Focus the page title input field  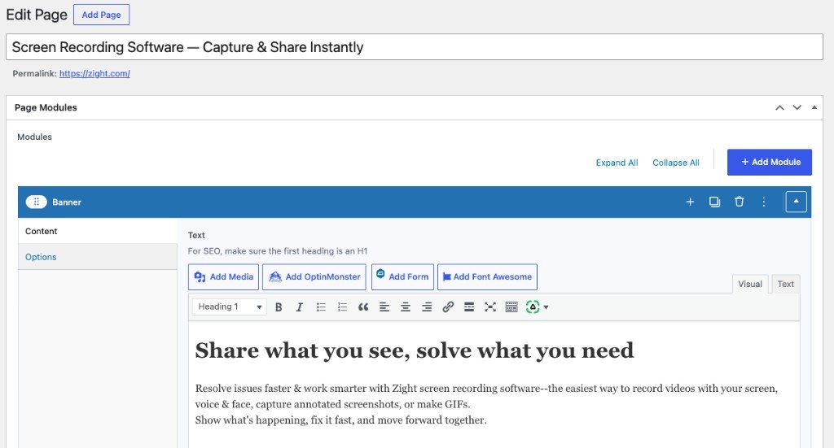[x=415, y=47]
